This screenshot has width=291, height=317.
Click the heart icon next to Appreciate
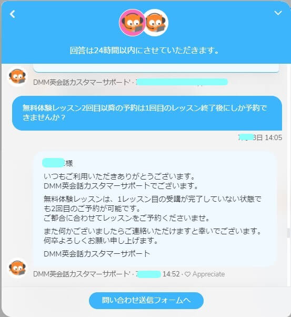click(x=187, y=274)
